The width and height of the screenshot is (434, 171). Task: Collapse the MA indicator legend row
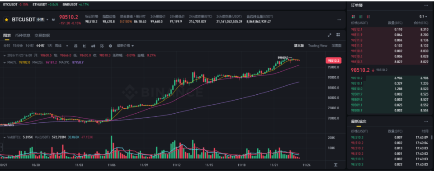(4, 62)
